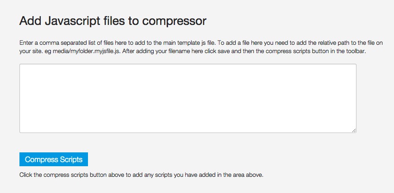This screenshot has height=193, width=394.
Task: Click the 'Compress' word on the blue button
Action: pos(39,159)
